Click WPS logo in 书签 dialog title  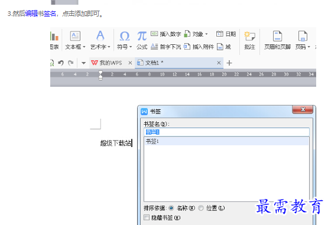coord(144,112)
